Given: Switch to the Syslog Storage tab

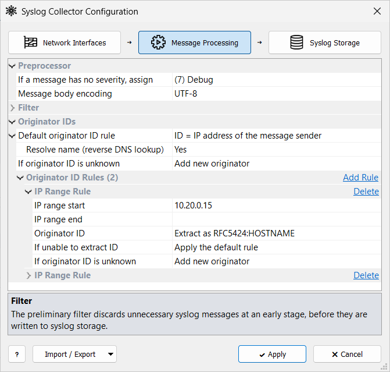Looking at the screenshot, I should [324, 42].
